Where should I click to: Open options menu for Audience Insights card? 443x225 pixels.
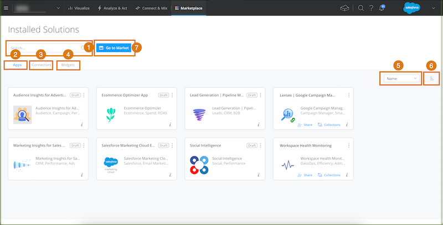[84, 95]
